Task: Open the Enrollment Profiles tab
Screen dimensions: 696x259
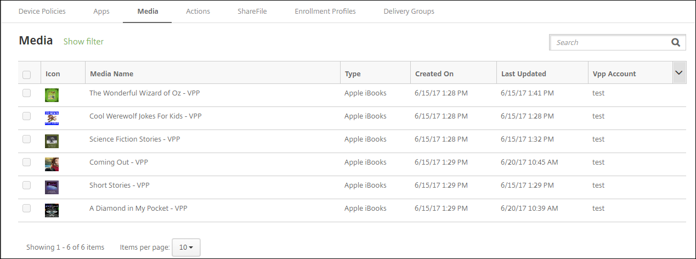Action: (325, 11)
